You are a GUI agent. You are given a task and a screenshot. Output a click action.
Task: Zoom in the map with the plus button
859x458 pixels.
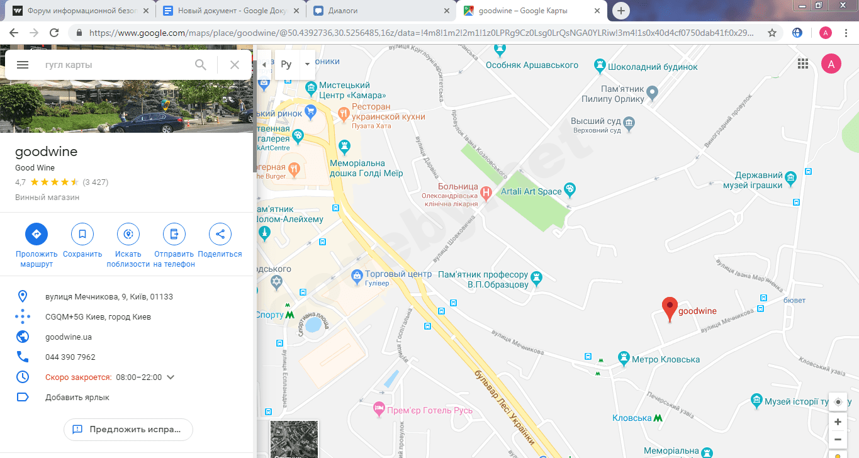[x=838, y=422]
